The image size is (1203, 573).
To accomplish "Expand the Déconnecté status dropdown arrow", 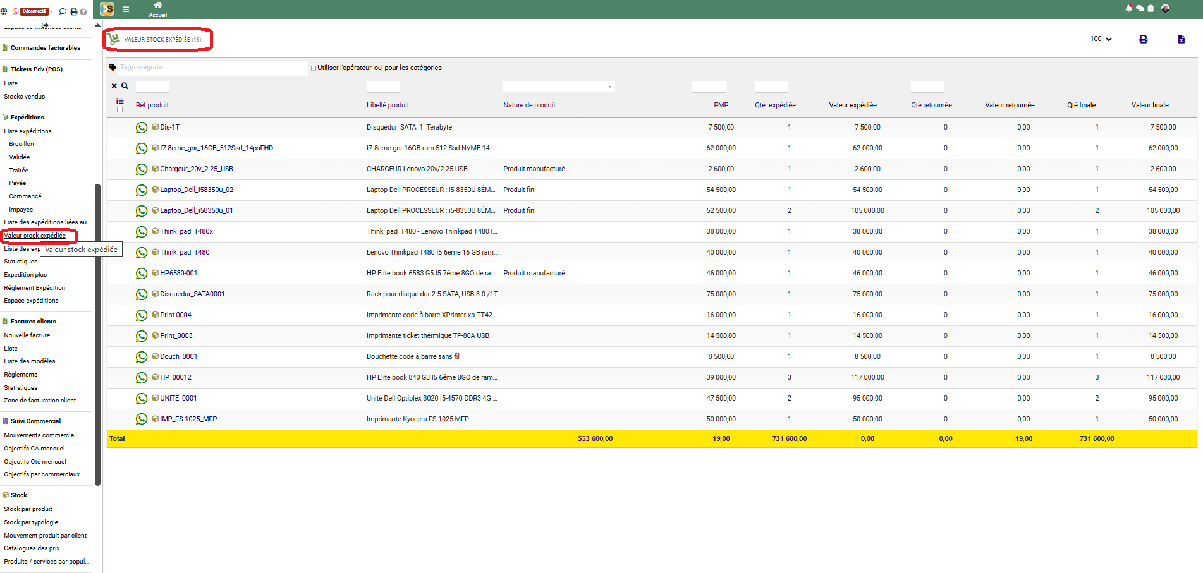I will click(x=51, y=11).
